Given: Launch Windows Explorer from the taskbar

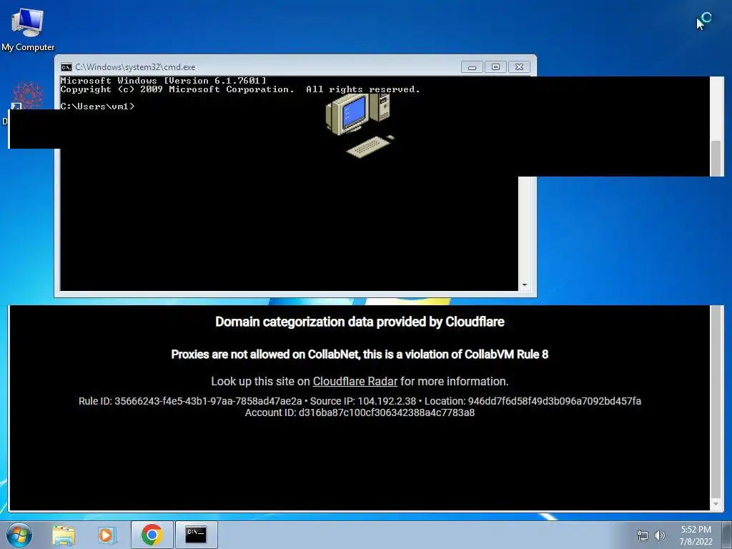Looking at the screenshot, I should [64, 535].
